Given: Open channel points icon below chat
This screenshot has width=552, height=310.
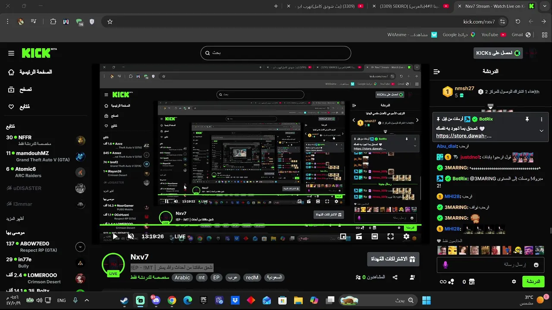Looking at the screenshot, I should [451, 282].
